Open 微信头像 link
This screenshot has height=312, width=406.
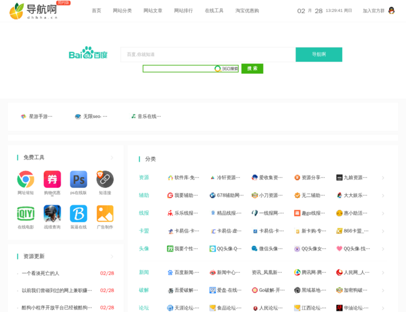pyautogui.click(x=267, y=248)
